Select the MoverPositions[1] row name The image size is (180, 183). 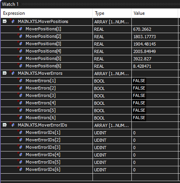(x=43, y=29)
